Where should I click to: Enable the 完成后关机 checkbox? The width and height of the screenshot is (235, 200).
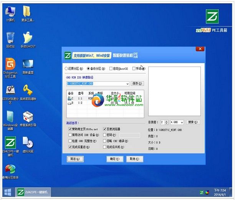coord(104,147)
